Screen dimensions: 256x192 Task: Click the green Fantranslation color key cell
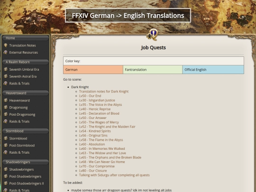pyautogui.click(x=153, y=70)
